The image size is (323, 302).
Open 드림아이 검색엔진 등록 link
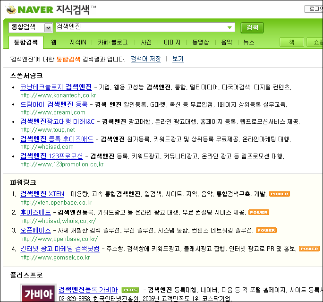[54, 104]
